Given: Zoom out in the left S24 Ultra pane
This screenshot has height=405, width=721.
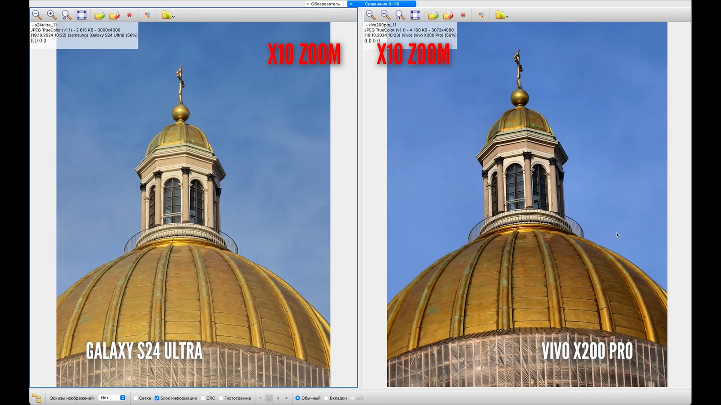Looking at the screenshot, I should (37, 15).
